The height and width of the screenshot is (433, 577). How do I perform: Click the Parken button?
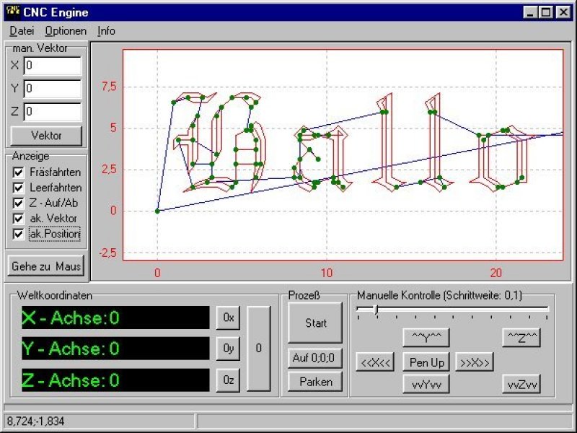click(x=315, y=382)
